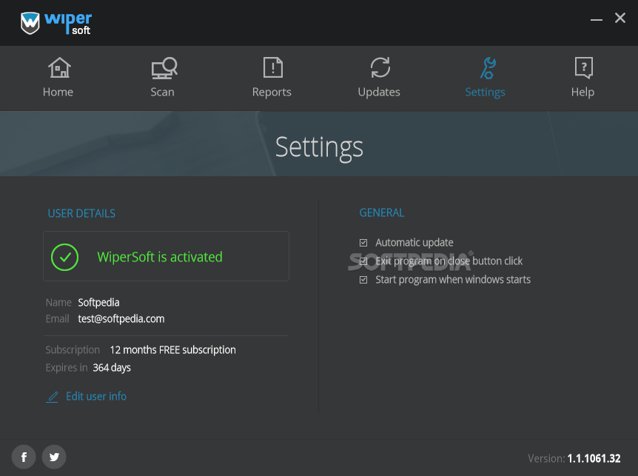This screenshot has width=638, height=476.
Task: Open the Twitter bird icon
Action: 54,457
